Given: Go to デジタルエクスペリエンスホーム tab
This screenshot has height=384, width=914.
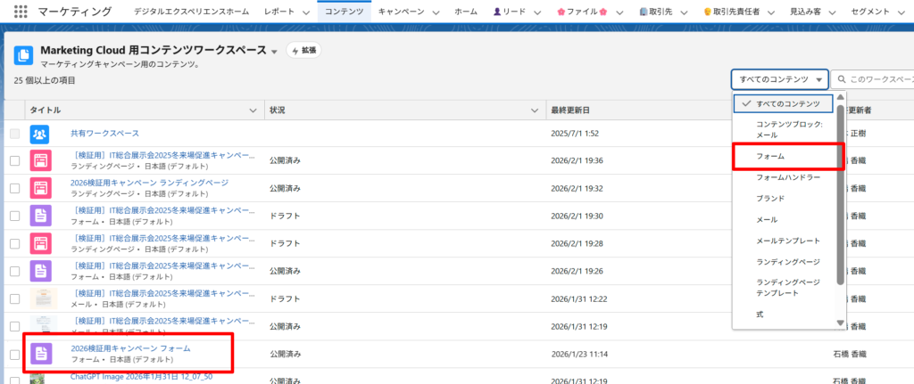Looking at the screenshot, I should pyautogui.click(x=192, y=12).
